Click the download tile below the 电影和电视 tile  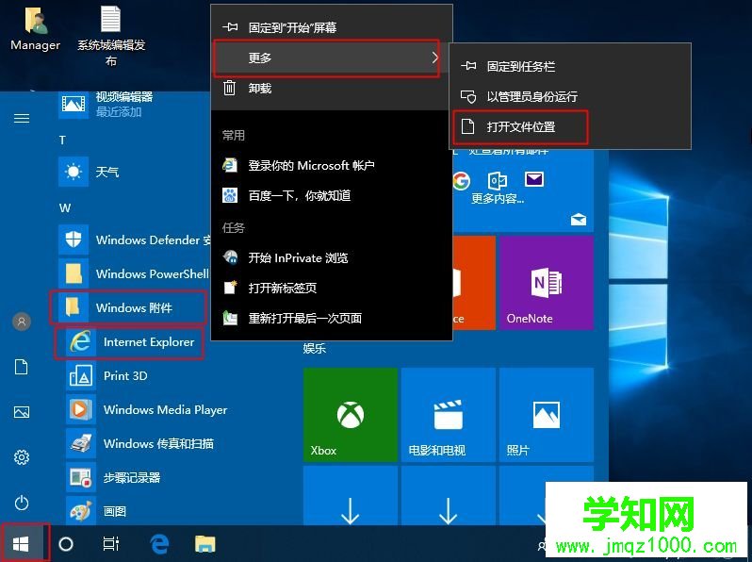click(448, 496)
